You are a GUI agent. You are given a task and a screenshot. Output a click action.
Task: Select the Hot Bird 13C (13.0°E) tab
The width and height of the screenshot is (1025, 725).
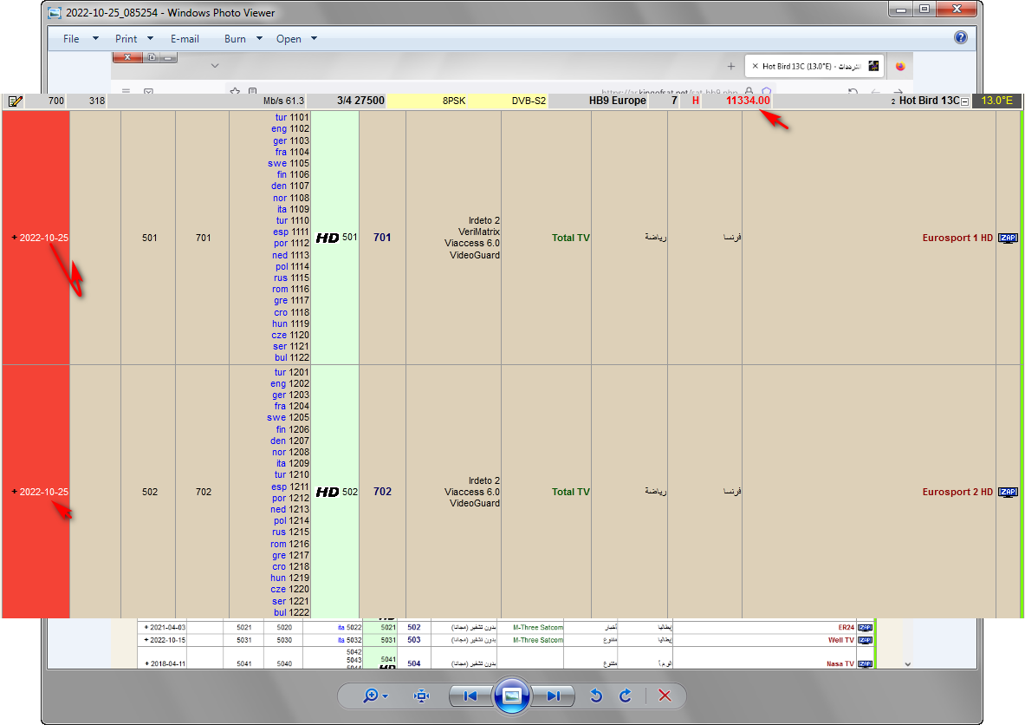click(814, 66)
